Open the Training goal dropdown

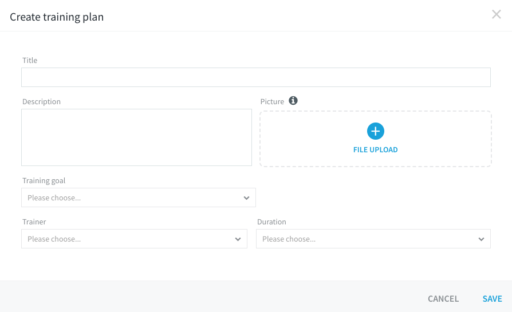click(x=139, y=198)
